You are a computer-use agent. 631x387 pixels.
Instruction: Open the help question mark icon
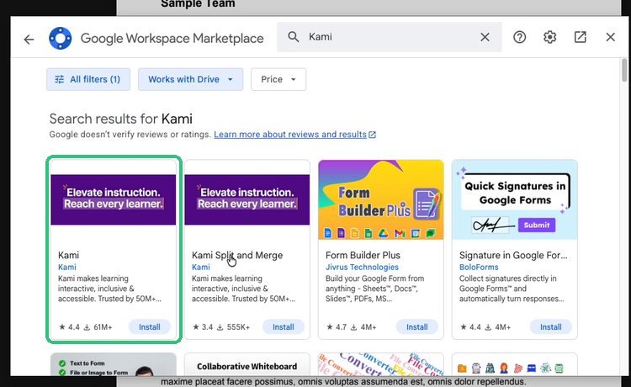click(520, 37)
